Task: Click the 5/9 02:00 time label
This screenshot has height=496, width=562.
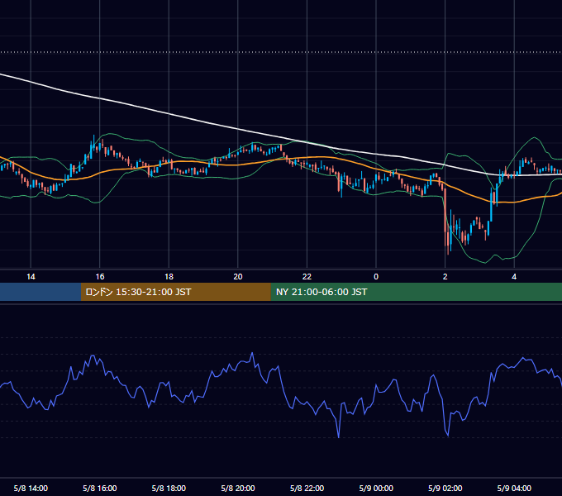Action: click(445, 488)
